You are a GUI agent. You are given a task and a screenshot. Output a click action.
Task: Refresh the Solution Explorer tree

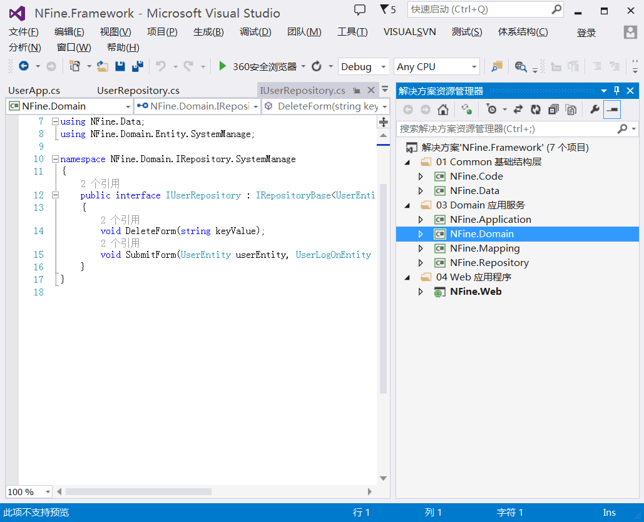[x=536, y=110]
